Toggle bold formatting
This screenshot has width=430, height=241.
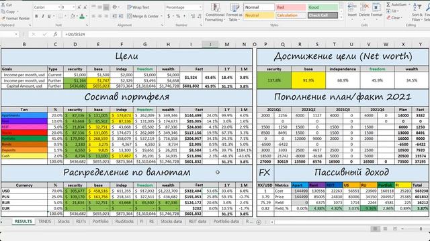[x=36, y=16]
